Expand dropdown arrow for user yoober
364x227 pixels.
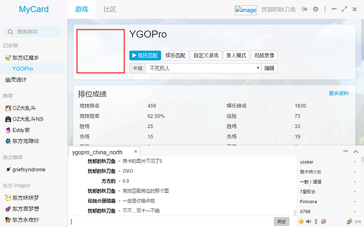pos(355,162)
